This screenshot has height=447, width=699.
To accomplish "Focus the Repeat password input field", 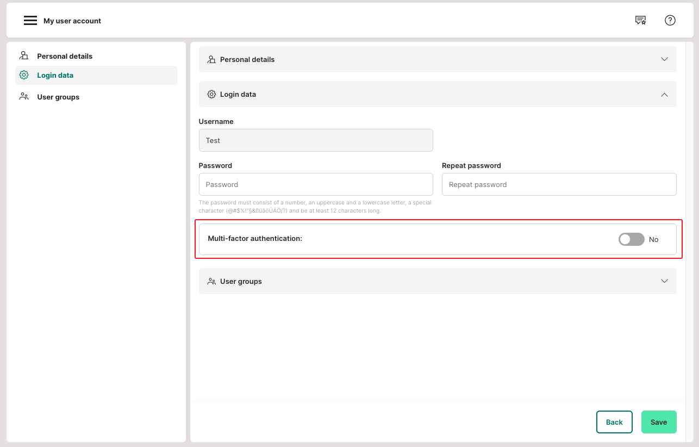I will 559,184.
